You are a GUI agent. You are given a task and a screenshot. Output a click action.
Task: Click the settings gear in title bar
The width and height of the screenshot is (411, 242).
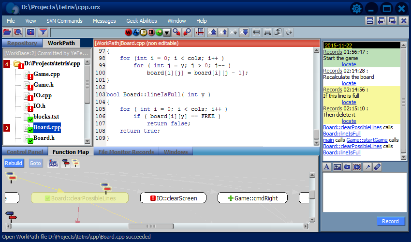356,9
